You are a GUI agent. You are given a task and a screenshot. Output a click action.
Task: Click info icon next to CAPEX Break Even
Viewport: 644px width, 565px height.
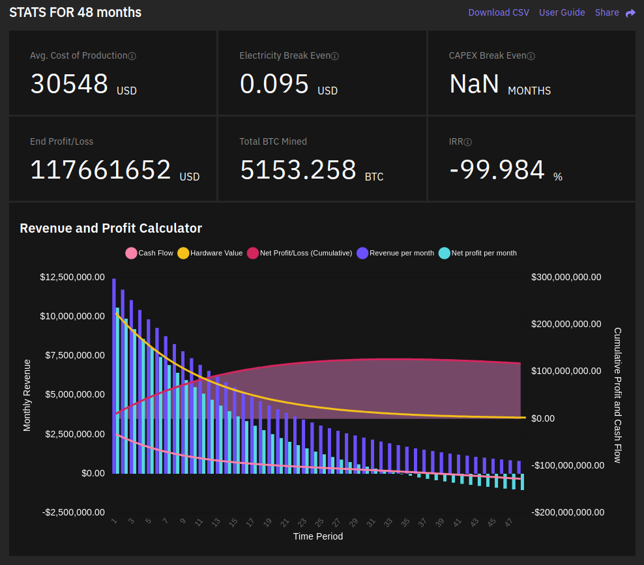531,56
